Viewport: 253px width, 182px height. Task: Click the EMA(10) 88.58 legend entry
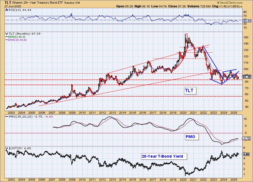(17, 40)
